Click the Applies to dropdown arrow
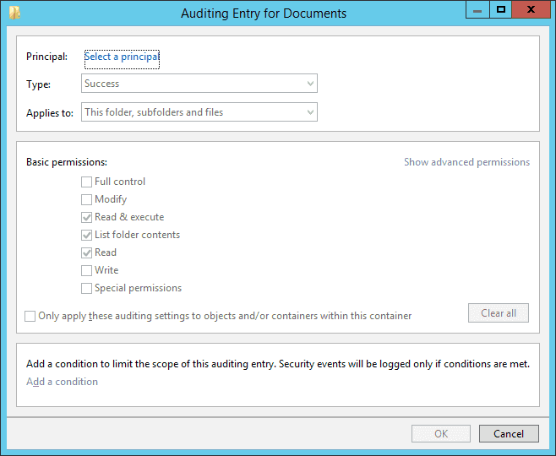556x456 pixels. [x=310, y=112]
